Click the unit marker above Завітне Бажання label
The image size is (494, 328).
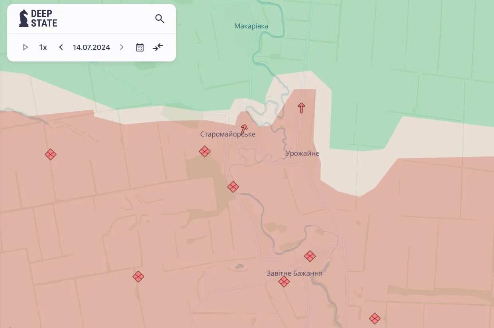point(310,256)
